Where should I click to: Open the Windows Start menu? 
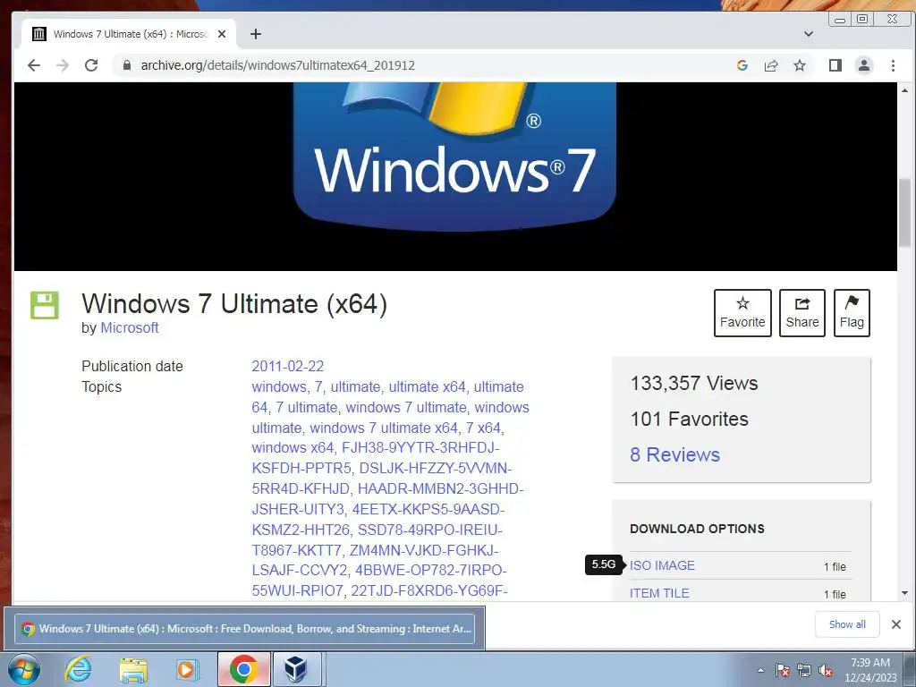click(23, 669)
